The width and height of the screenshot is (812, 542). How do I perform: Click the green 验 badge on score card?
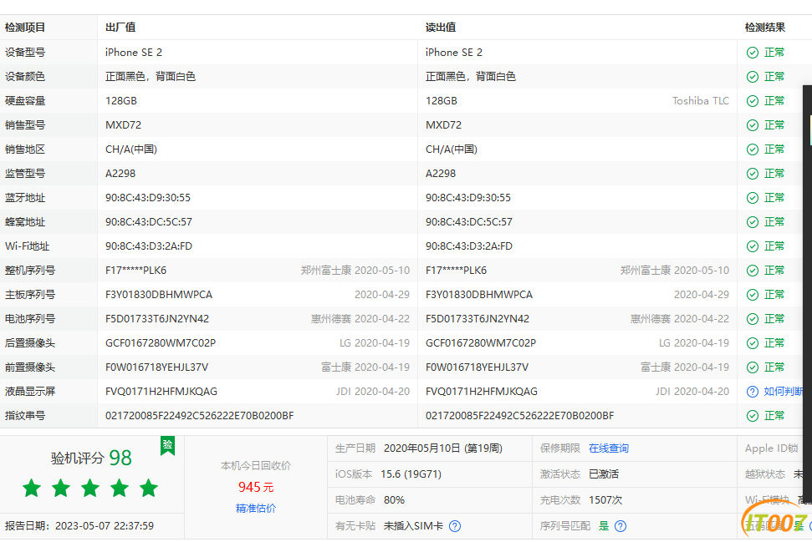(x=168, y=446)
